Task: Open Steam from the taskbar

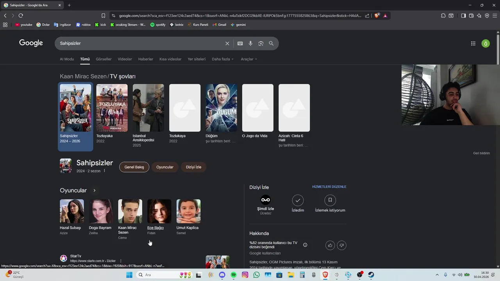Action: pos(371,275)
